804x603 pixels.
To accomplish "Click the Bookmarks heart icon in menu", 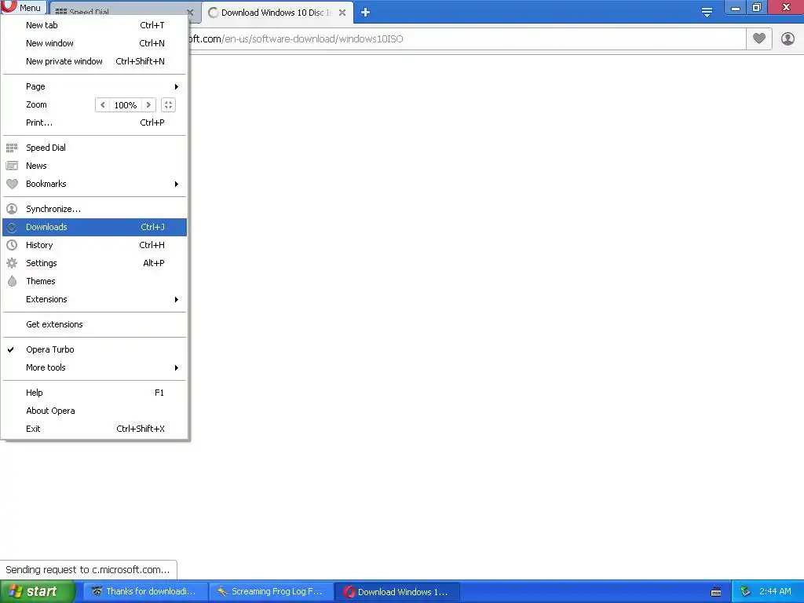I will click(x=12, y=184).
